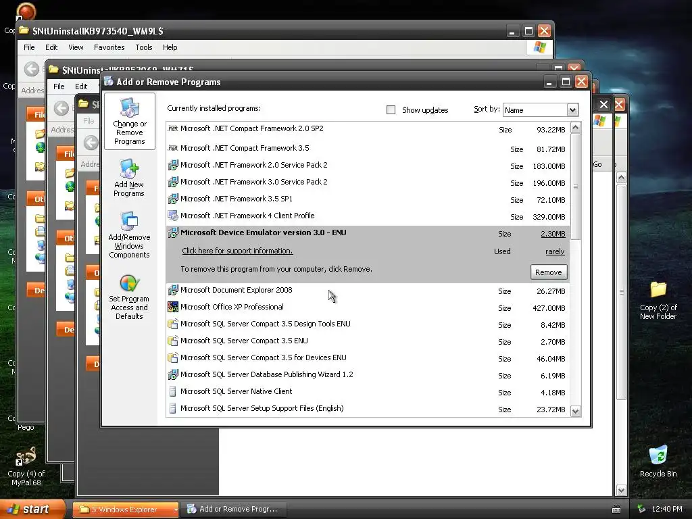Open View menu in KB973540 window
Image resolution: width=692 pixels, height=519 pixels.
76,47
